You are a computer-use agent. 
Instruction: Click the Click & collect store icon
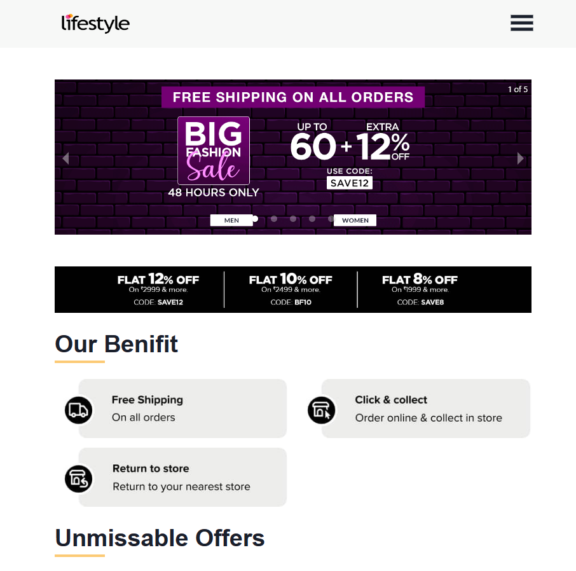tap(322, 410)
